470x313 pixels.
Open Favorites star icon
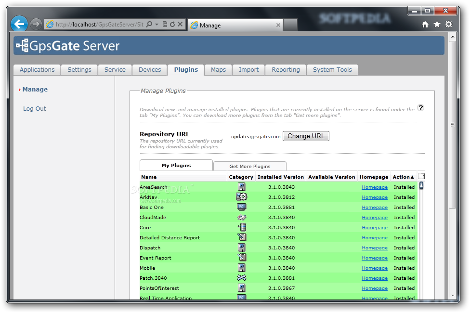click(x=437, y=24)
